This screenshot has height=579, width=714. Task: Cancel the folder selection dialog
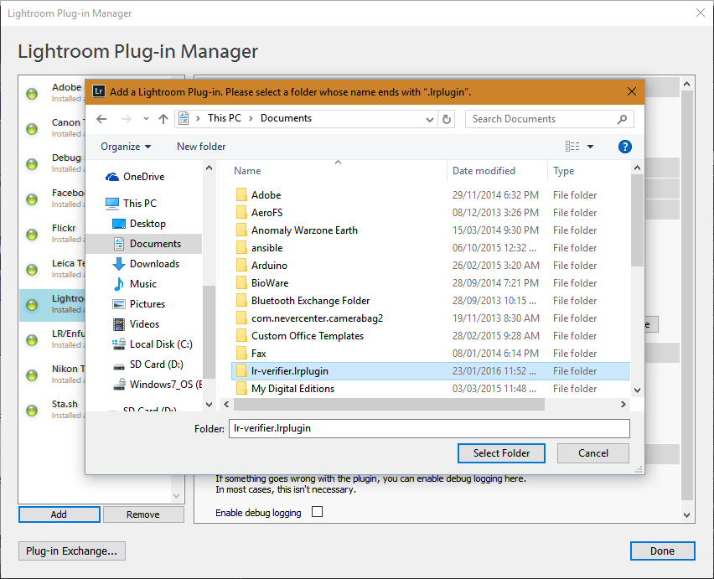pos(593,453)
